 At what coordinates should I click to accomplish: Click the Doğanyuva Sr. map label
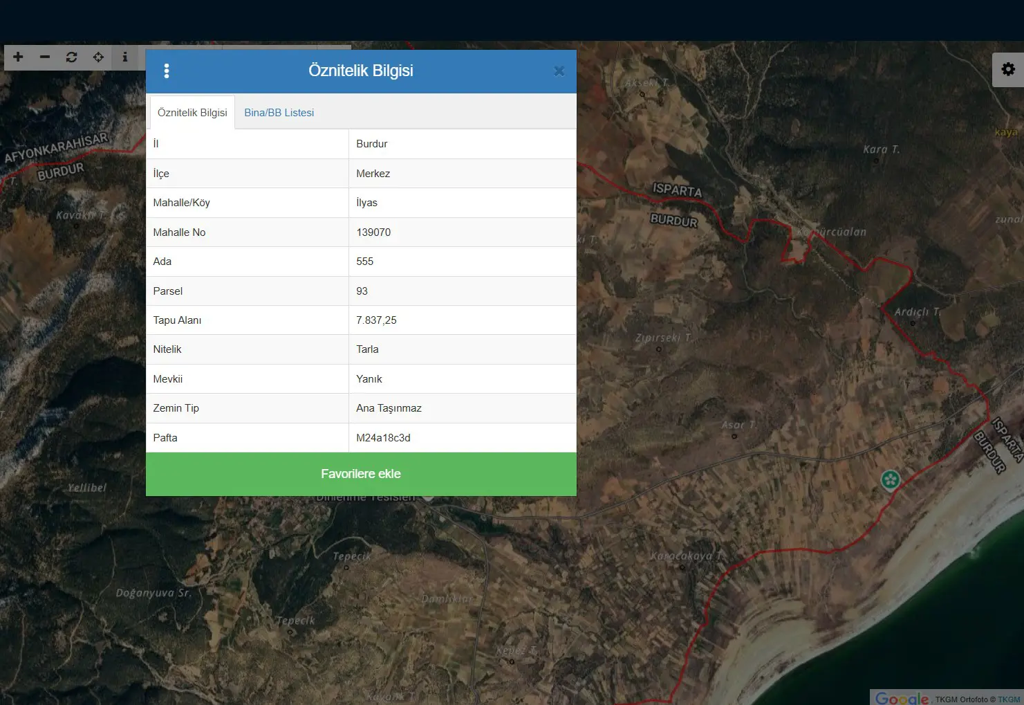click(x=153, y=593)
